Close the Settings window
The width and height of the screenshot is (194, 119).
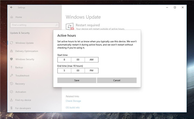click(x=183, y=7)
